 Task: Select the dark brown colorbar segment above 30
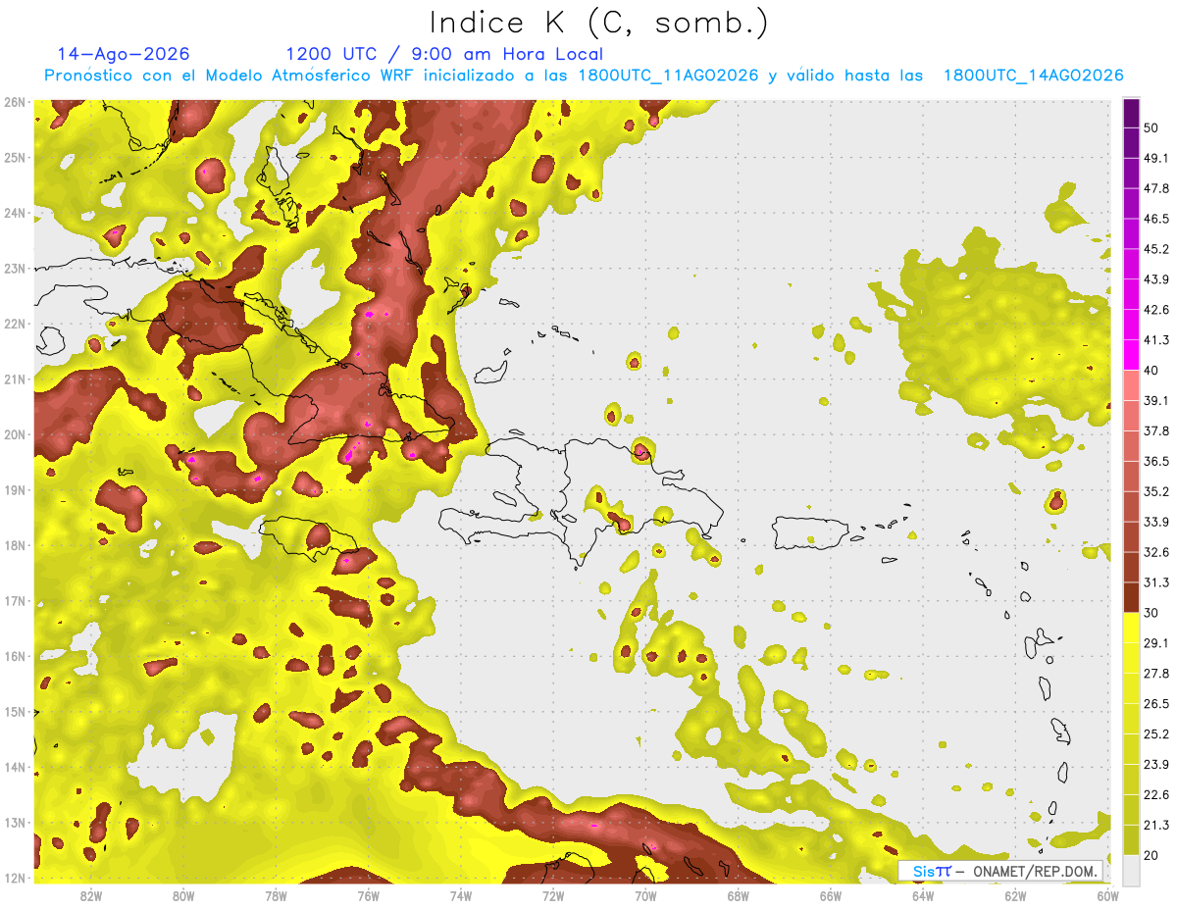pyautogui.click(x=1131, y=598)
